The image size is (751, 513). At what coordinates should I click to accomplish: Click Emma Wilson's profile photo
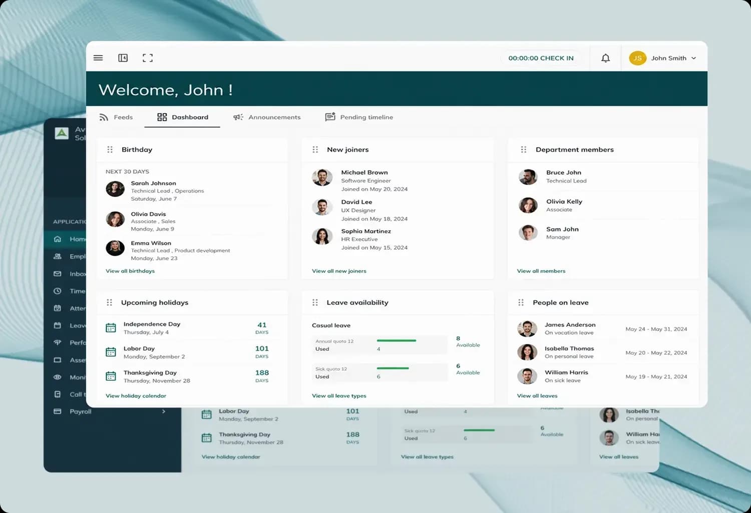pyautogui.click(x=115, y=248)
